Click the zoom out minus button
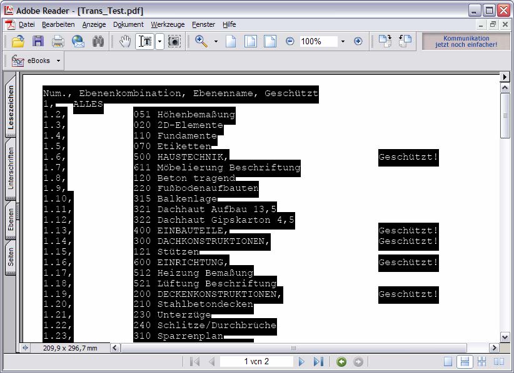The height and width of the screenshot is (373, 514). [290, 41]
